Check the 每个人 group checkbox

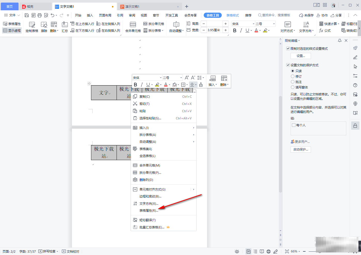[293, 125]
